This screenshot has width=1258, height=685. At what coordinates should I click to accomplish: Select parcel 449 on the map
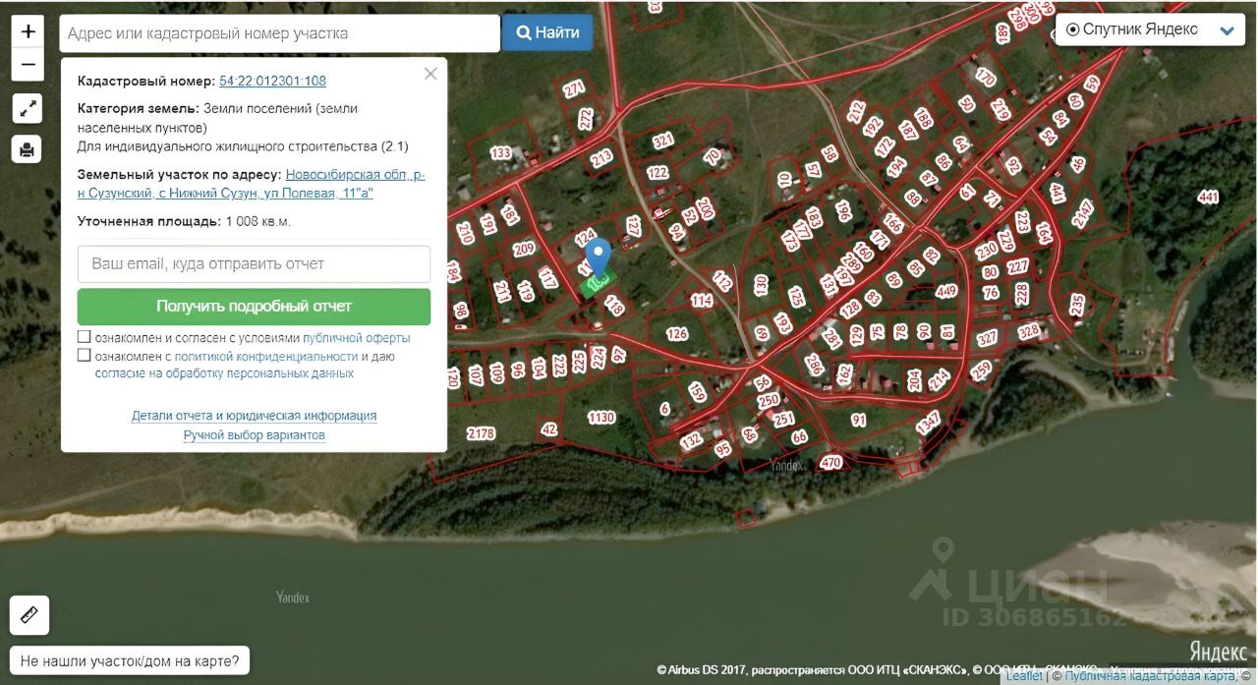946,291
